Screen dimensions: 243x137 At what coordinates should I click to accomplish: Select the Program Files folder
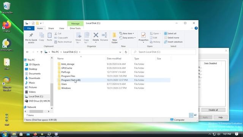tap(68, 76)
